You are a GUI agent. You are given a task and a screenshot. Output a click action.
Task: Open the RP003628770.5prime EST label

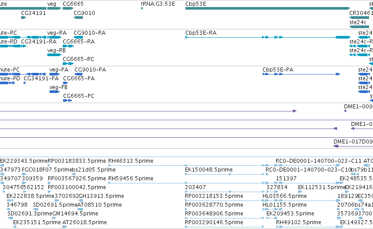click(214, 205)
